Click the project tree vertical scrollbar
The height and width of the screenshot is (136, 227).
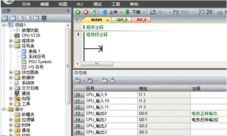[68, 66]
